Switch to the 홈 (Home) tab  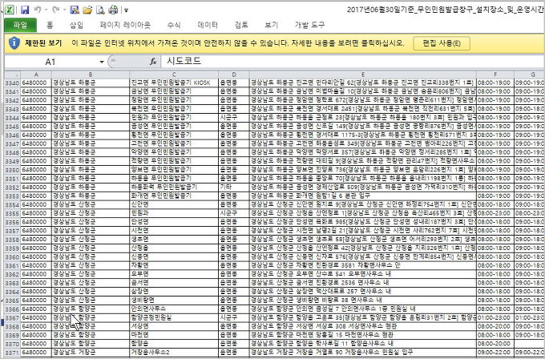(50, 25)
